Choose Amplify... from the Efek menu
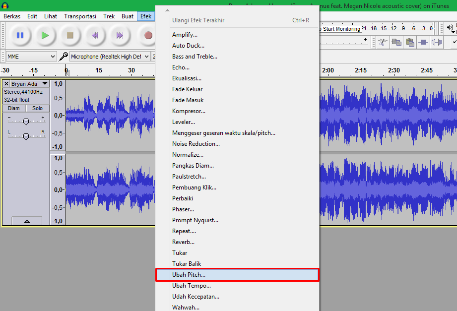457x311 pixels. [237, 35]
